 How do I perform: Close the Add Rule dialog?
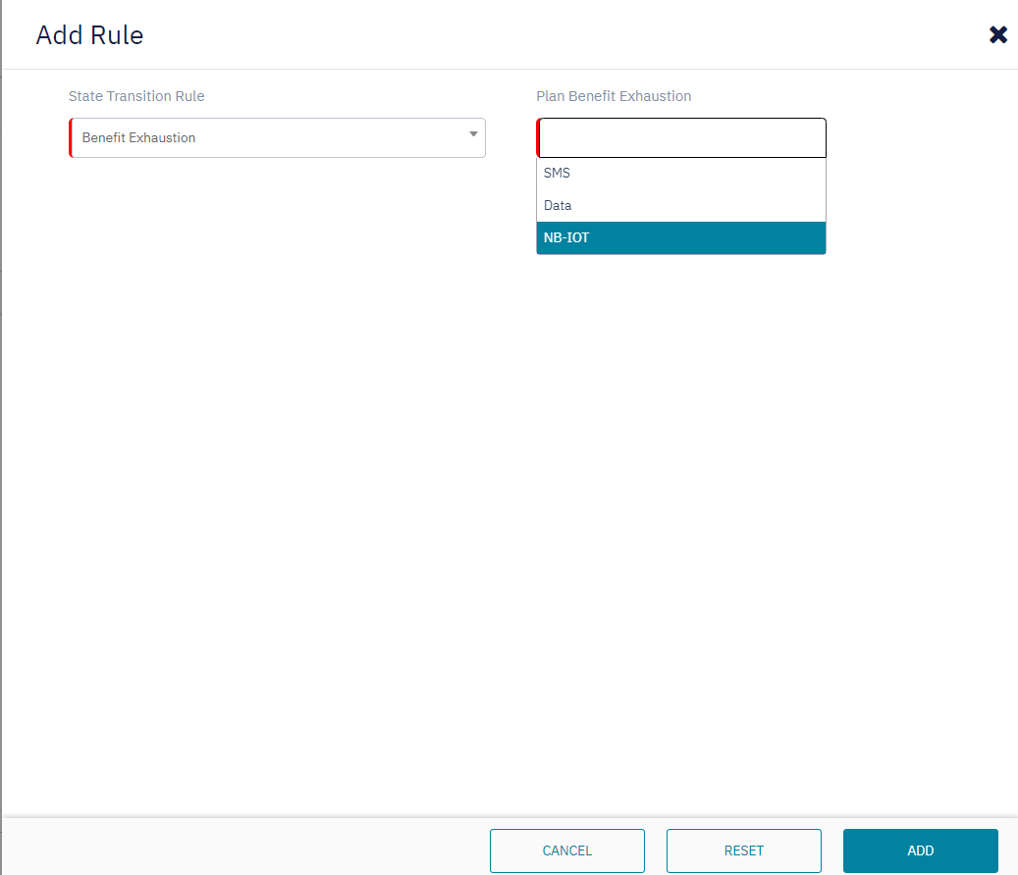997,35
